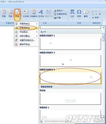The height and width of the screenshot is (124, 106).
Task: Select 加粗显示的数字 3 preview
Action: (x=70, y=76)
